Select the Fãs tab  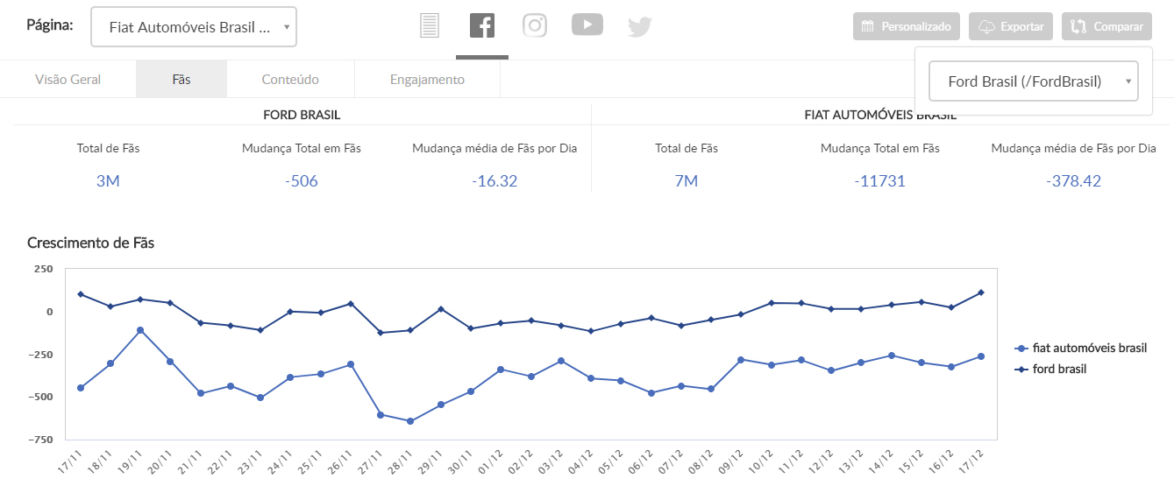point(181,80)
